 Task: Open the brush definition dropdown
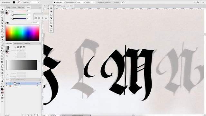point(64,2)
